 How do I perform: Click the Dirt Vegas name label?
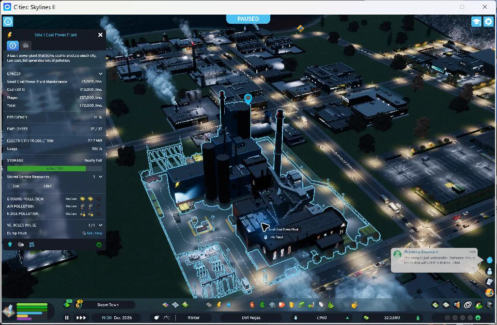pos(251,318)
